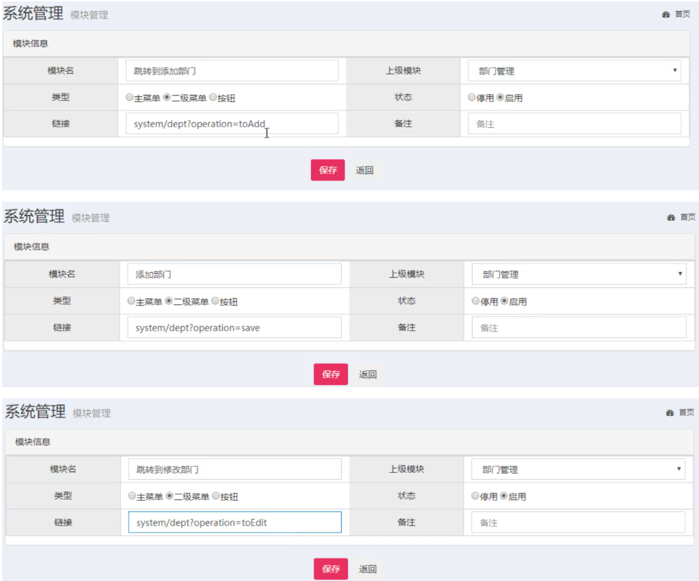The image size is (699, 581).
Task: Focus 模块名 field containing 添加部门
Action: click(x=234, y=274)
